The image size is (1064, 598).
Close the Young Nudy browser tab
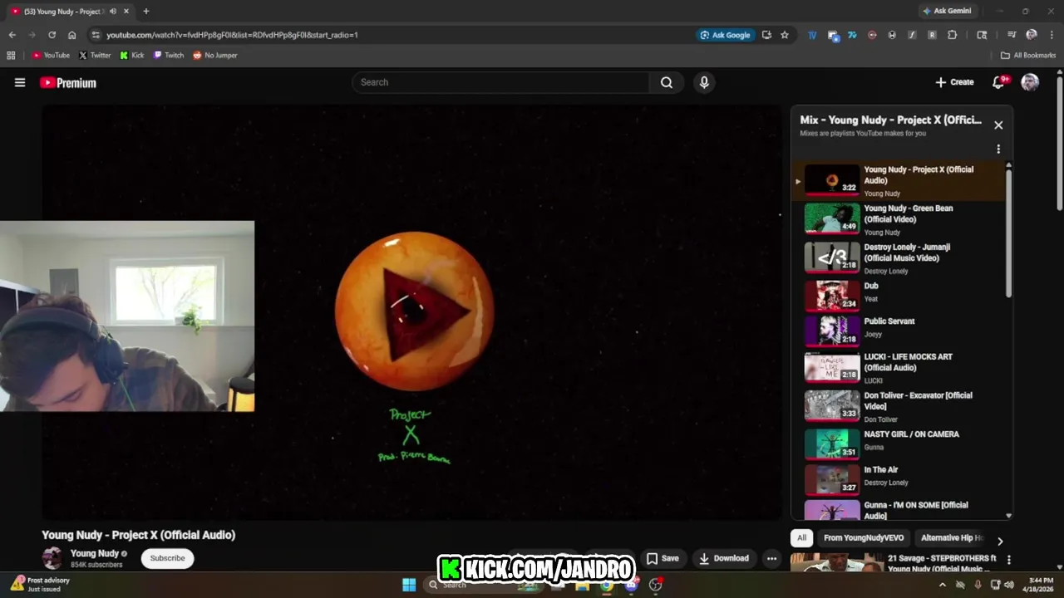126,12
